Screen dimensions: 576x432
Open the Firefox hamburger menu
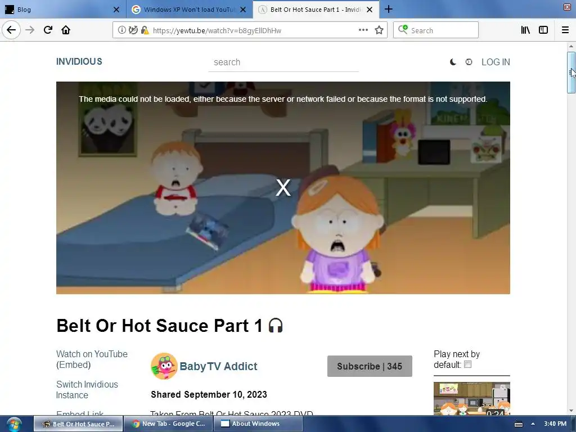[565, 30]
